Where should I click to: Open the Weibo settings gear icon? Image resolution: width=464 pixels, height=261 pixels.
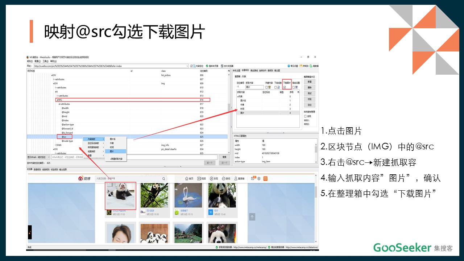click(259, 179)
